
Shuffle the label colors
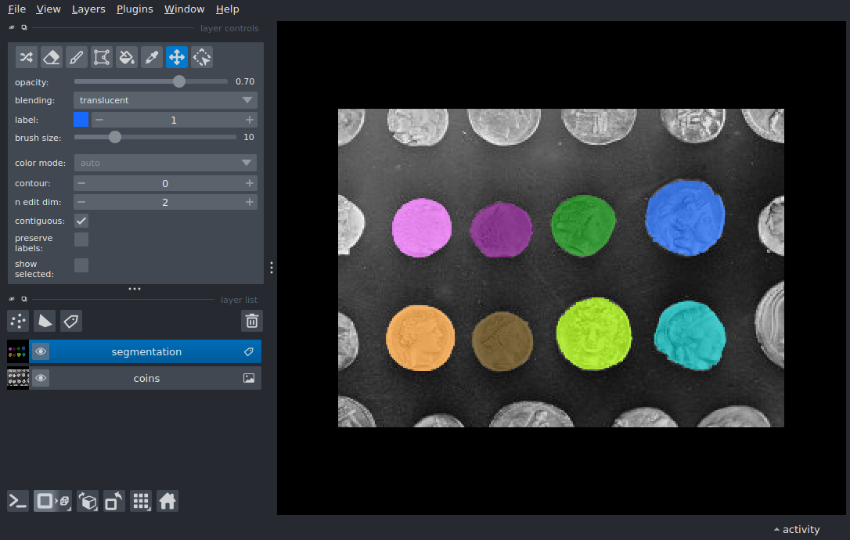tap(27, 57)
